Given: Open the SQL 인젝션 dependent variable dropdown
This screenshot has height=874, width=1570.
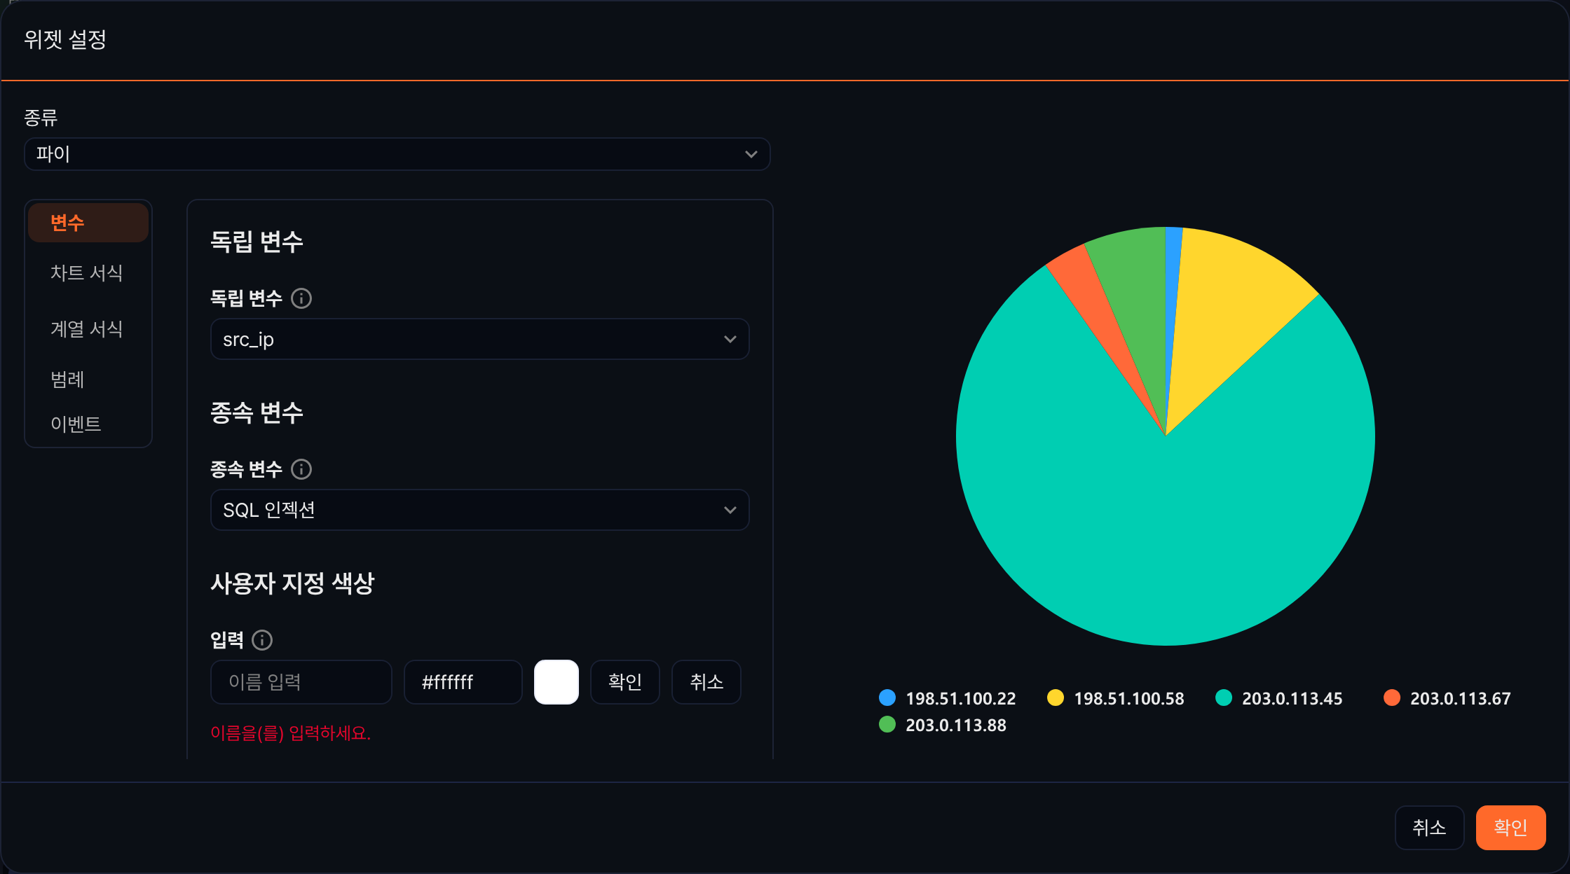Looking at the screenshot, I should pyautogui.click(x=480, y=510).
